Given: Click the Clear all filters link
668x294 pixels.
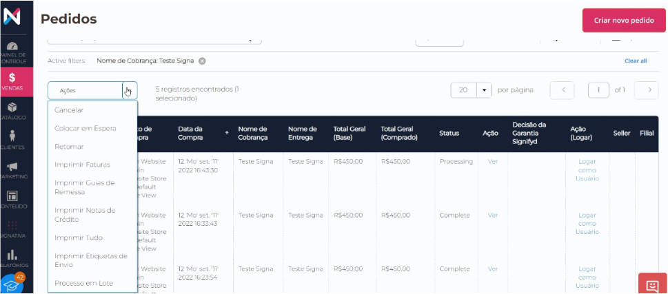Looking at the screenshot, I should coord(635,61).
